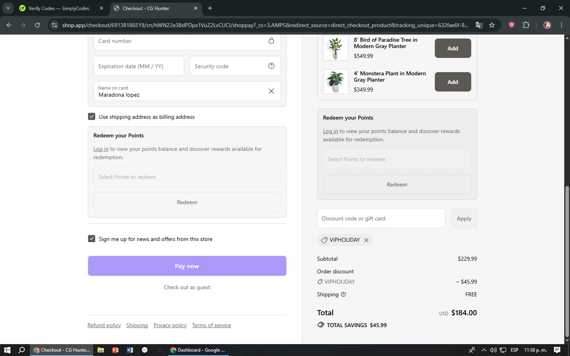This screenshot has height=356, width=570.
Task: Click the Bird of Paradise Tree thumbnail
Action: 336,48
